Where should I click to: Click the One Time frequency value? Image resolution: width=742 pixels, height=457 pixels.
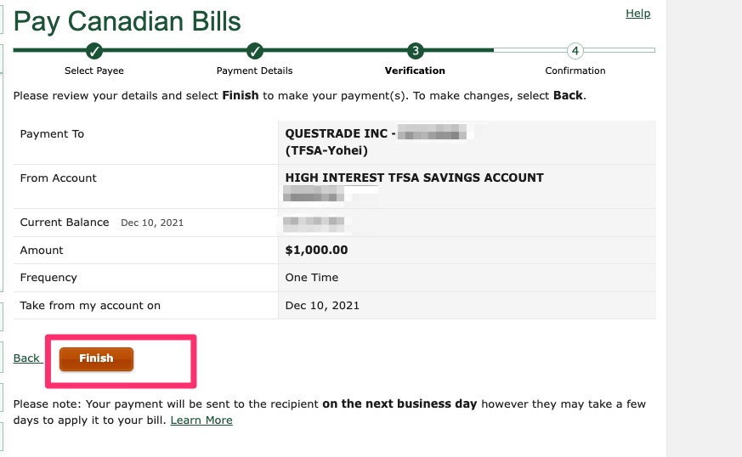[x=312, y=277]
